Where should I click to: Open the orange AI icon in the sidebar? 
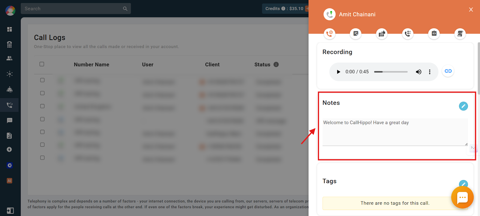click(10, 181)
